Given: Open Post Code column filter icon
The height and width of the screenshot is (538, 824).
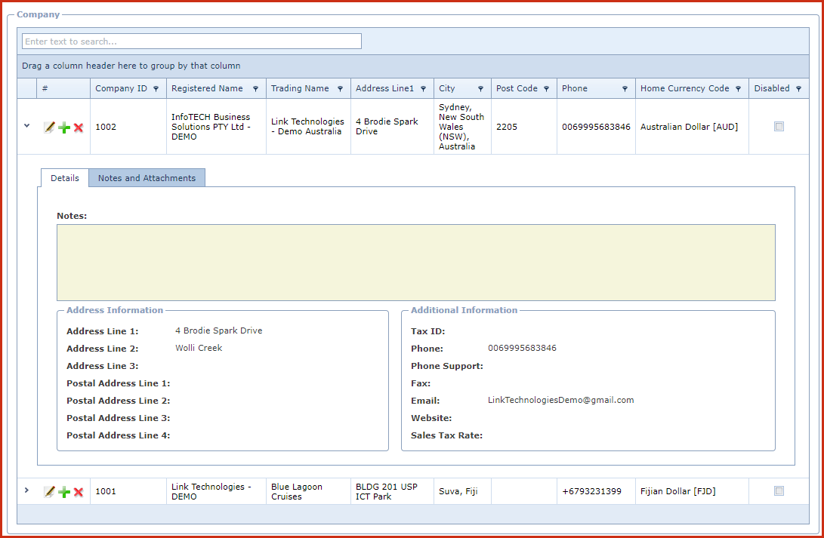Looking at the screenshot, I should click(x=546, y=89).
